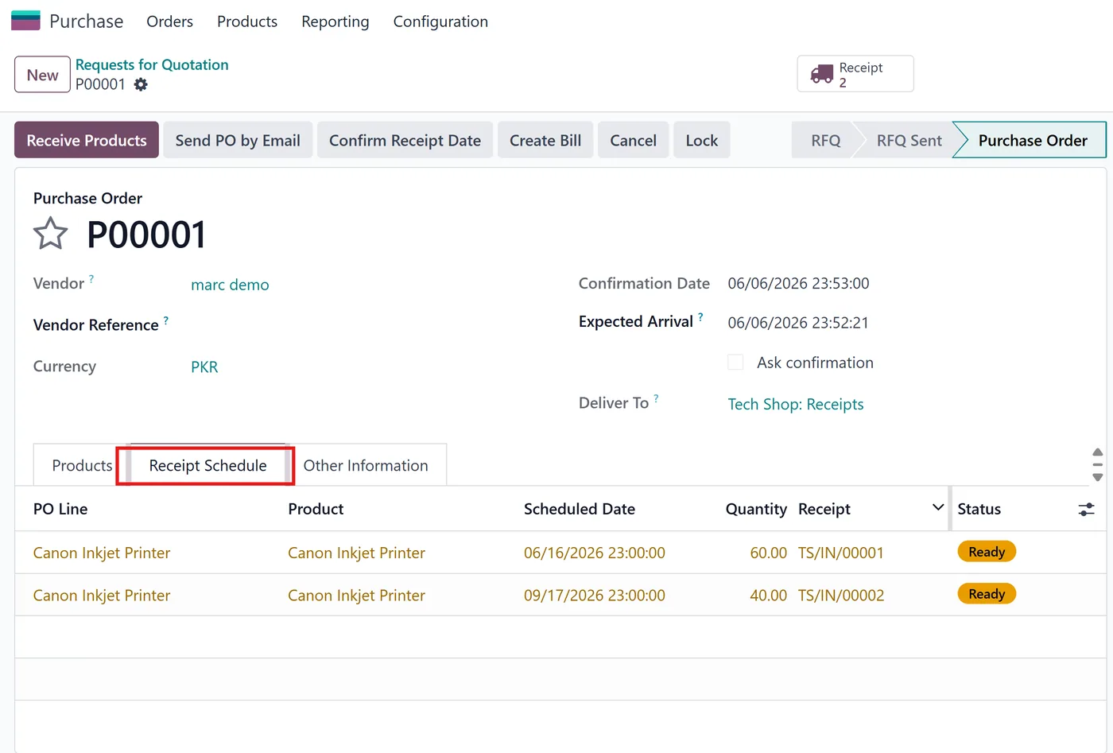Click scheduled date 09/17/2026 23:00:00

(594, 596)
